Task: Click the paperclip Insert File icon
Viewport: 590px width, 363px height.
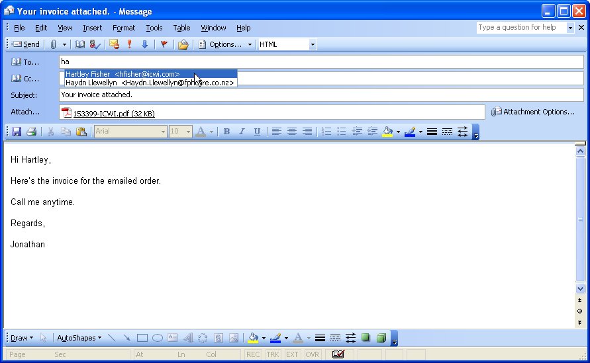Action: (53, 44)
